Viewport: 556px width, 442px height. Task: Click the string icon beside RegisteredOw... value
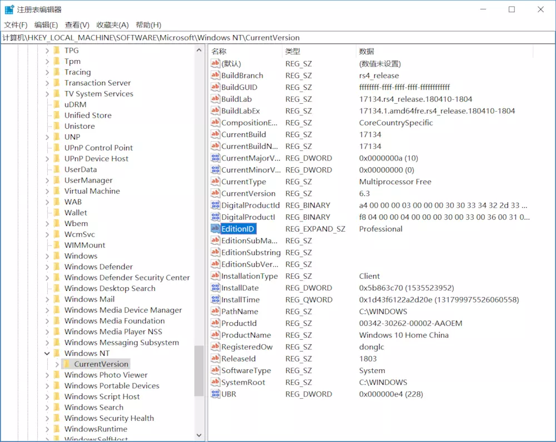(x=215, y=346)
